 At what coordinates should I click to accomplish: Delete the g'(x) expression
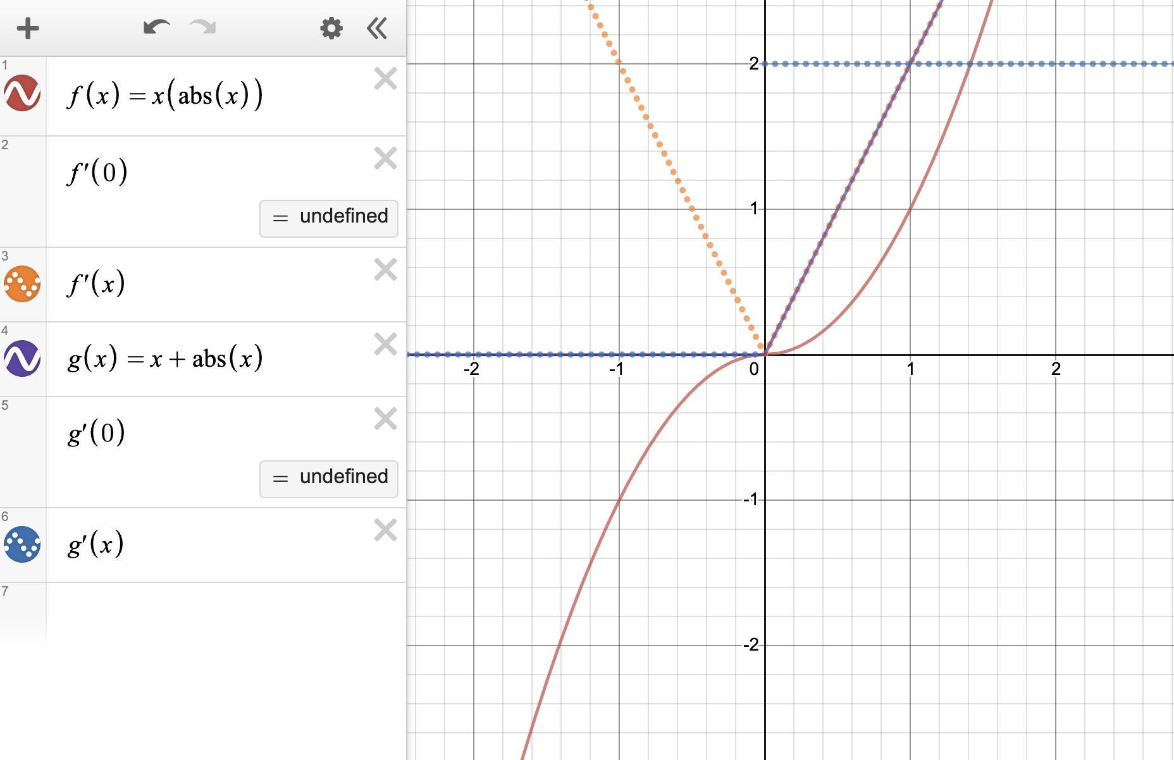[x=385, y=530]
